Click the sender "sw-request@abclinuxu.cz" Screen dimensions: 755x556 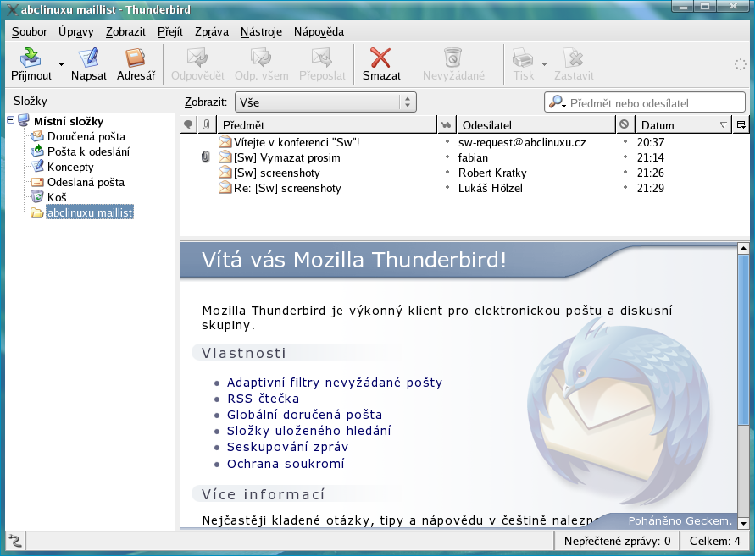[x=522, y=142]
